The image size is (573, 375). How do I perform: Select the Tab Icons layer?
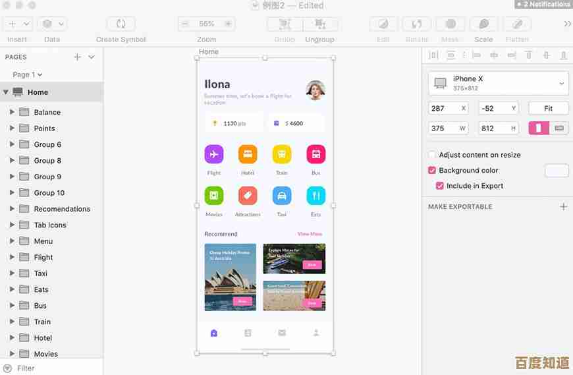50,225
